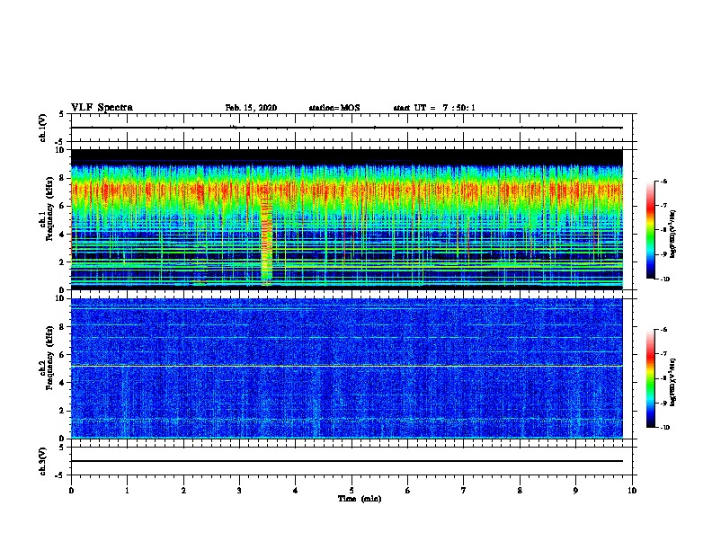Click the 'ch.3(V)' axis label at bottom
712x550 pixels.
tap(43, 461)
